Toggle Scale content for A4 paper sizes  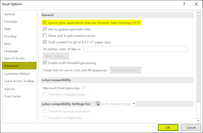(x=45, y=42)
